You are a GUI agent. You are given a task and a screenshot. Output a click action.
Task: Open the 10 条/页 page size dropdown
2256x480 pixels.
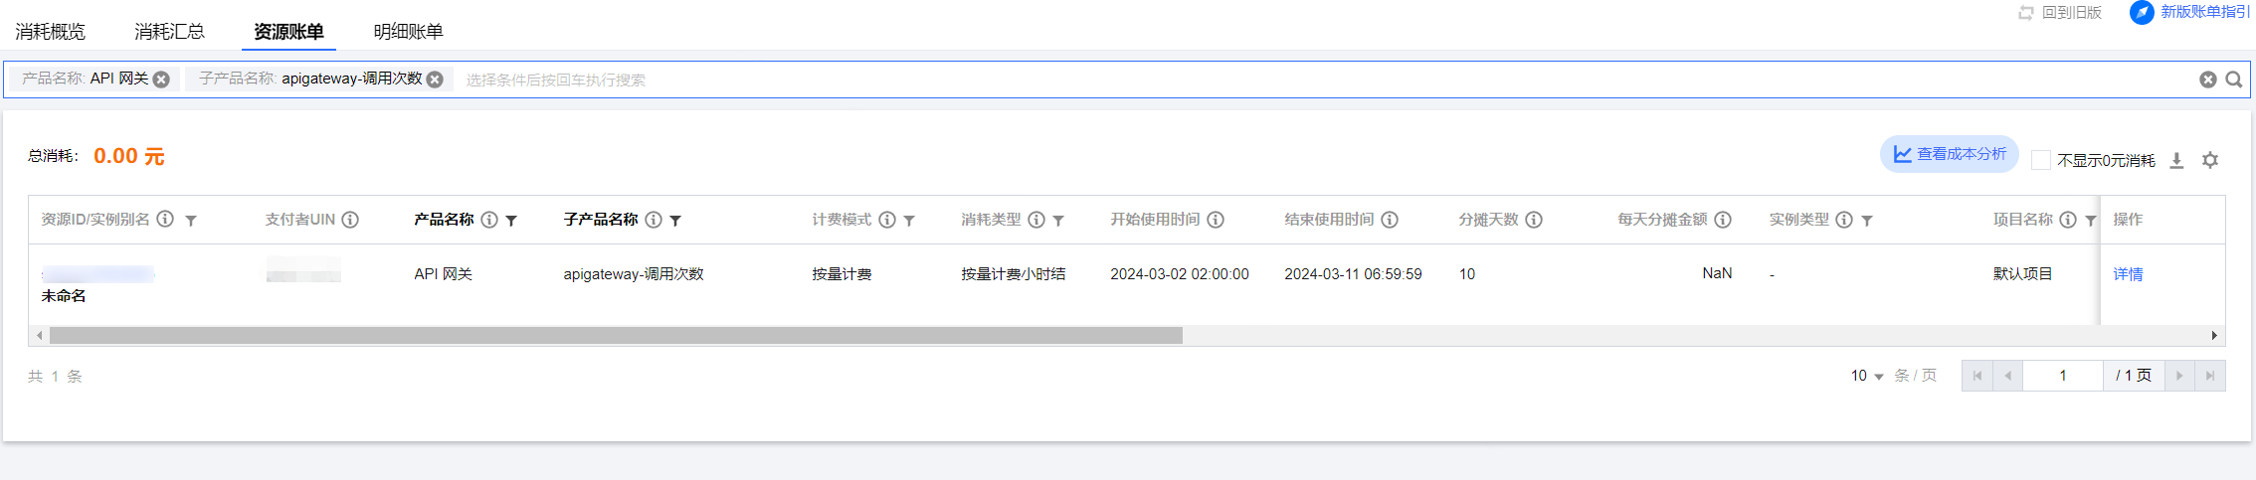[x=1867, y=376]
